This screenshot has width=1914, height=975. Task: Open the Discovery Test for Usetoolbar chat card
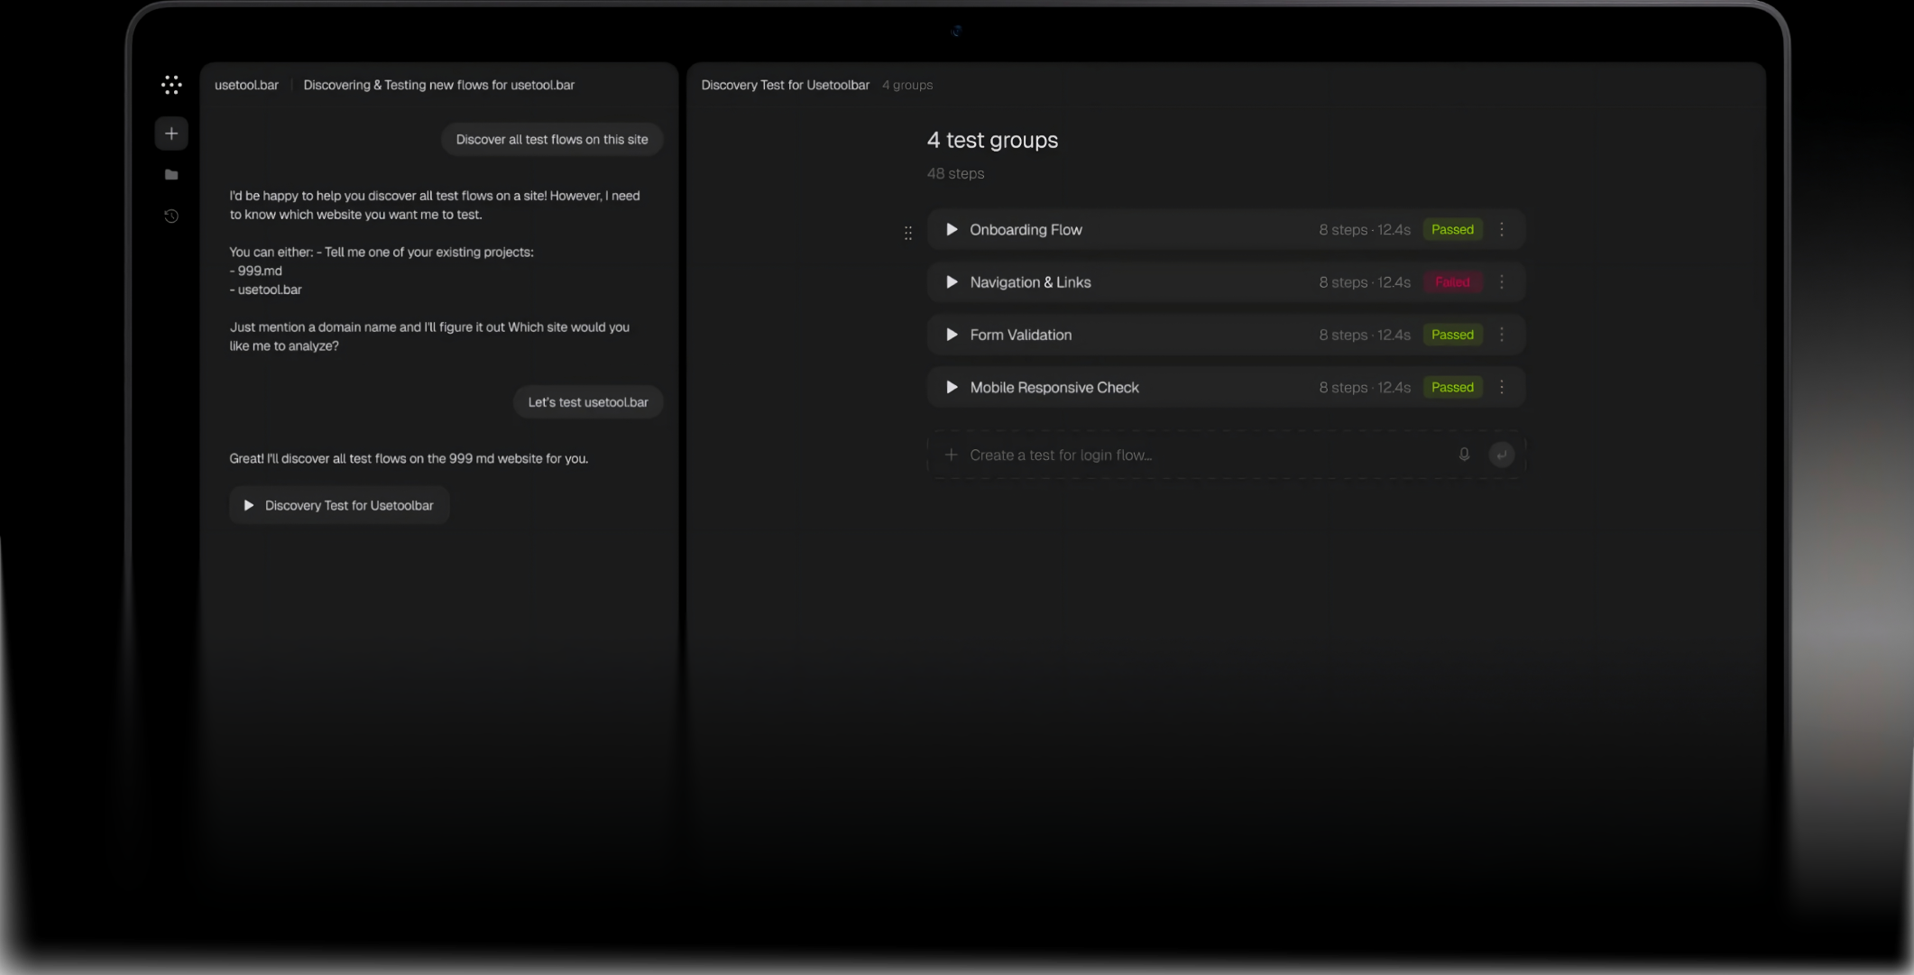pyautogui.click(x=339, y=505)
